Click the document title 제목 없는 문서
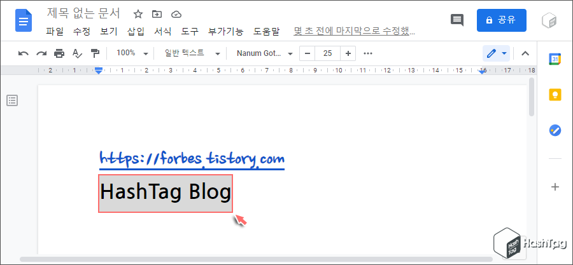The height and width of the screenshot is (265, 573). tap(83, 14)
